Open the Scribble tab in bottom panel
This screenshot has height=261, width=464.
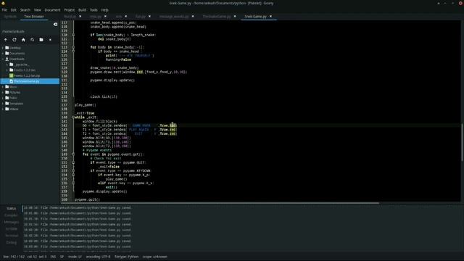[12, 229]
